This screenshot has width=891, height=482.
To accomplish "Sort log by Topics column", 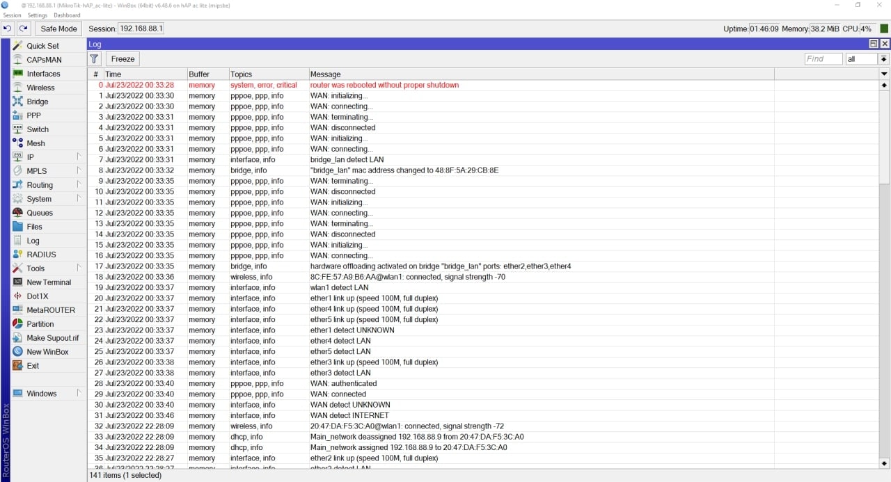I will [x=269, y=74].
